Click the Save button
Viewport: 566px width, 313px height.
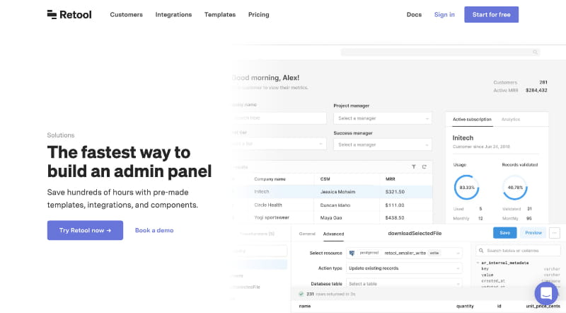tap(504, 233)
